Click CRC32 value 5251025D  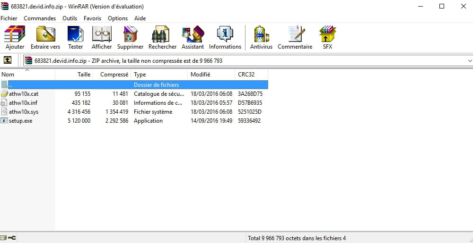click(249, 112)
